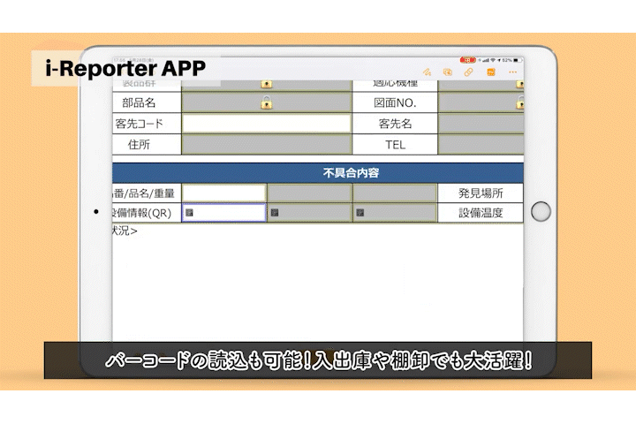This screenshot has height=424, width=636.
Task: Tap the orange square icon in toolbar
Action: 490,72
